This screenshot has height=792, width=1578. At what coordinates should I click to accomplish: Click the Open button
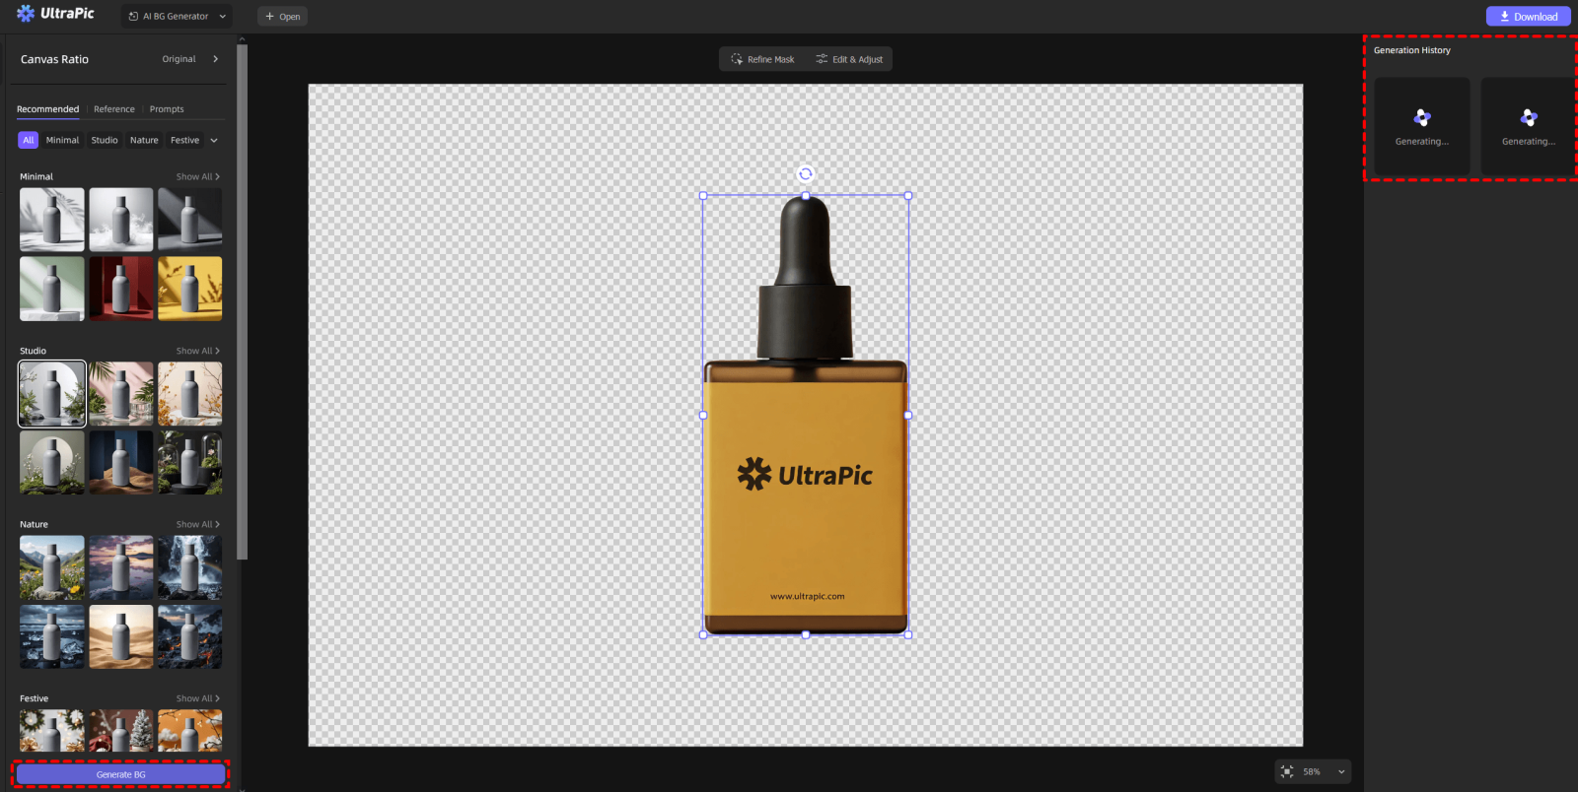[282, 16]
